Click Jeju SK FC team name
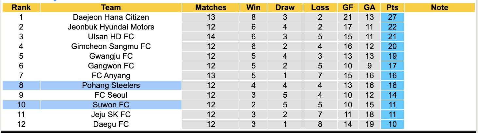478x133 pixels. click(111, 115)
